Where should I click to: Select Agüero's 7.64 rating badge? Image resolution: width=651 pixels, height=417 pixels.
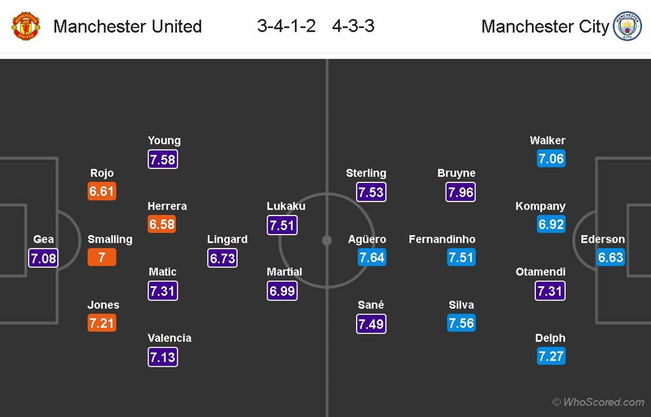coord(372,257)
